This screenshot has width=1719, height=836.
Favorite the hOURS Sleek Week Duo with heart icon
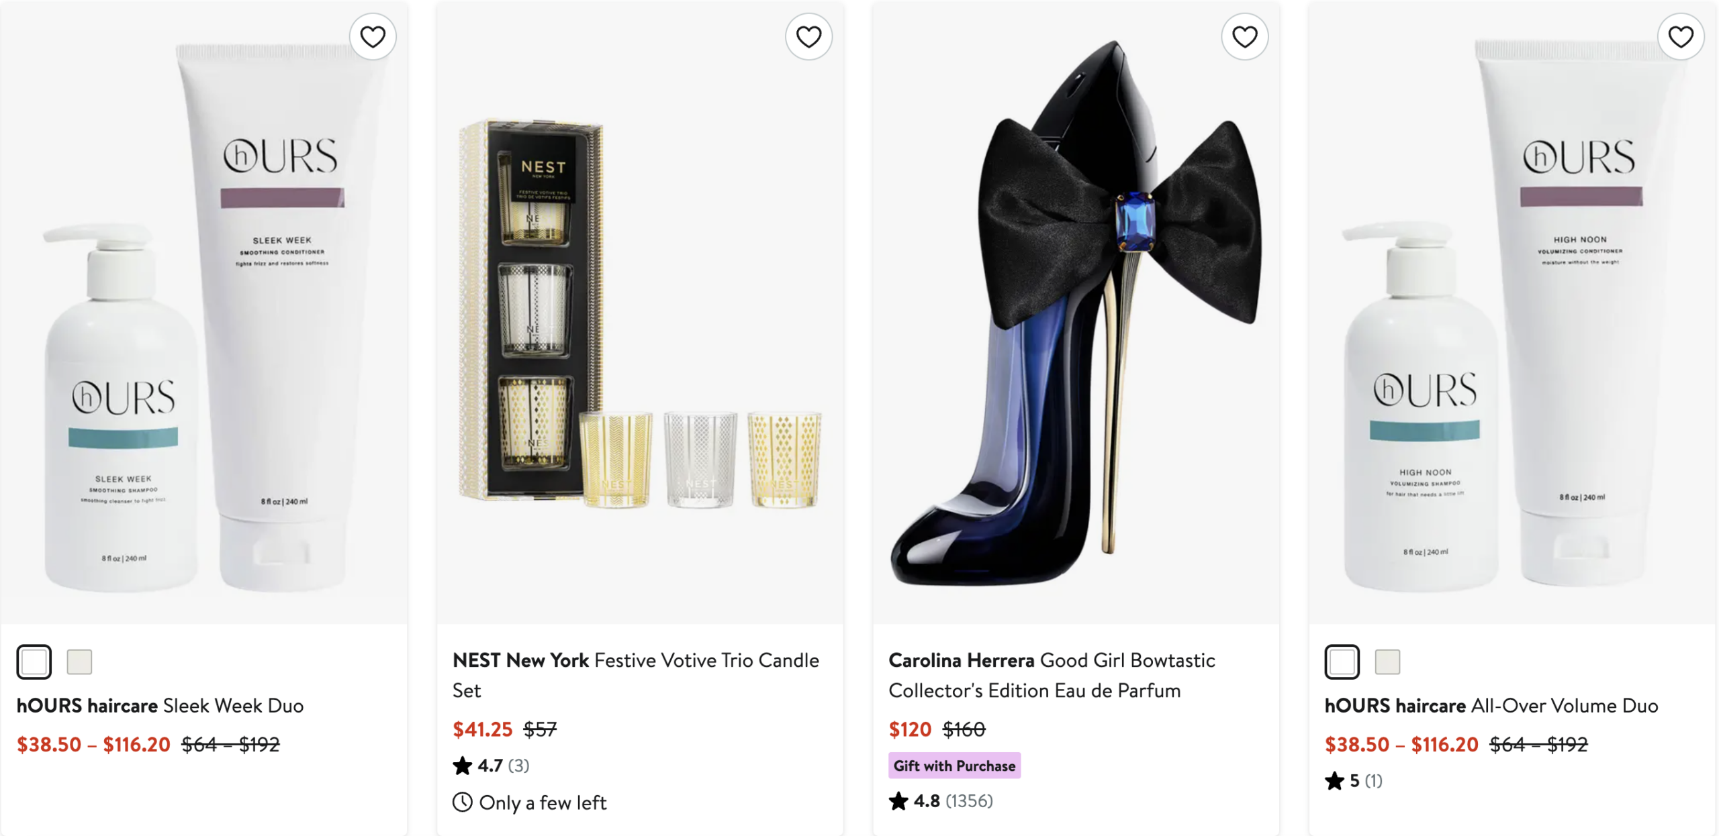point(373,37)
